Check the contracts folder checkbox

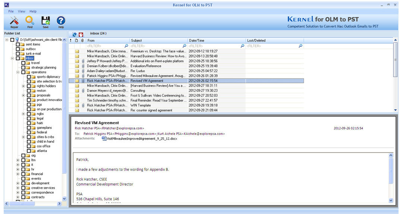(23, 197)
